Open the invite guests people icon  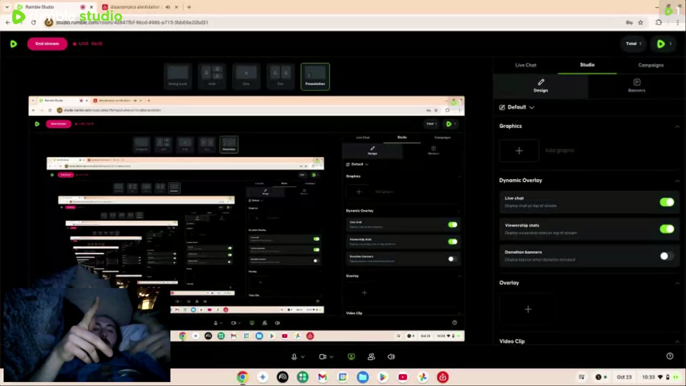point(371,357)
